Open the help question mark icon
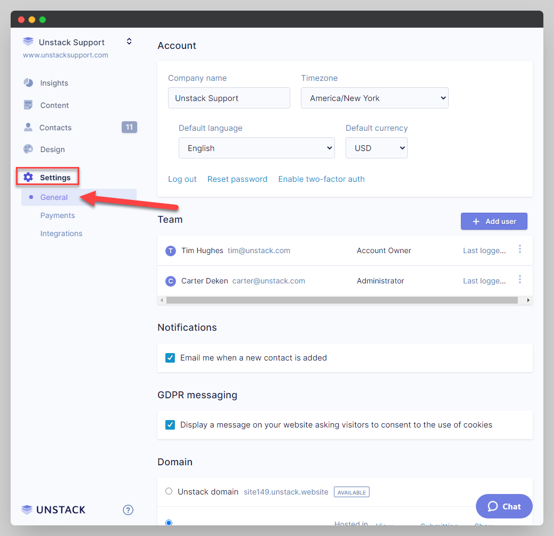The image size is (554, 536). point(128,510)
